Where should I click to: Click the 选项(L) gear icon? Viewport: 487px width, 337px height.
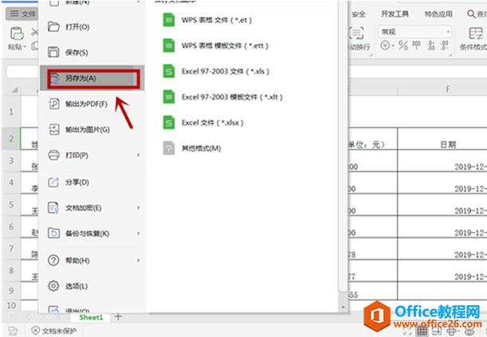click(53, 286)
